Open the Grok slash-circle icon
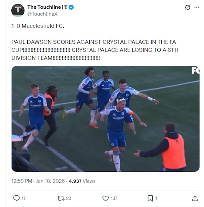The height and width of the screenshot is (207, 204). click(188, 7)
